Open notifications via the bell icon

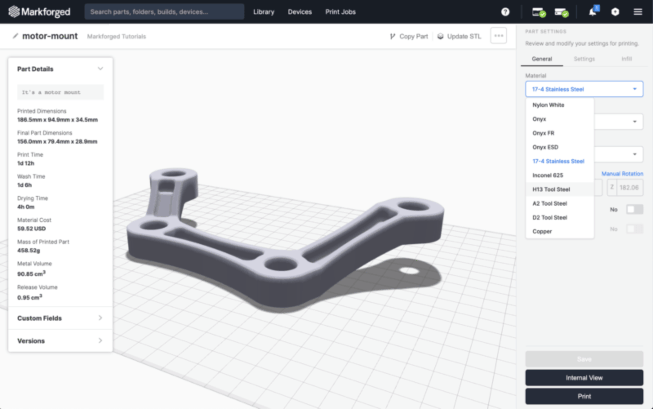point(593,12)
